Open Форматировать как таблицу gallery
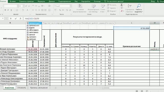The image size is (164, 92). (x=94, y=8)
